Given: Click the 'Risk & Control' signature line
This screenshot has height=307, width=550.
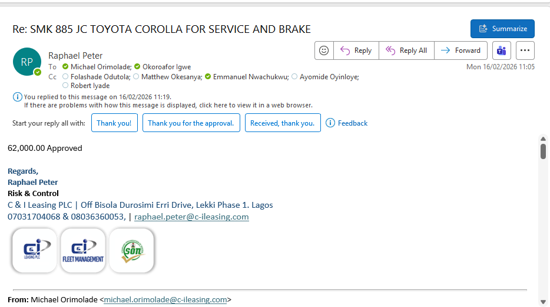Looking at the screenshot, I should tap(34, 193).
